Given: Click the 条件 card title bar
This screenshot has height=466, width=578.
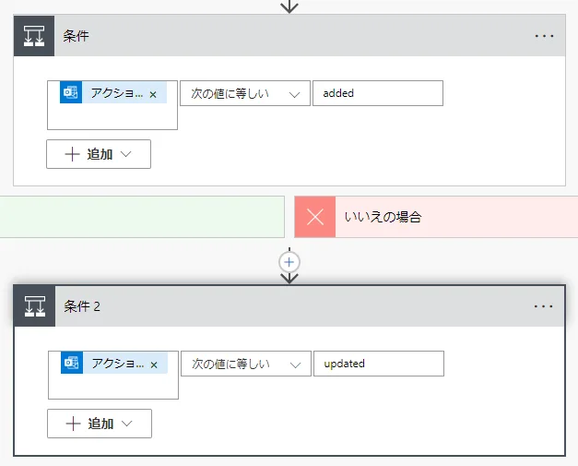Looking at the screenshot, I should click(277, 36).
